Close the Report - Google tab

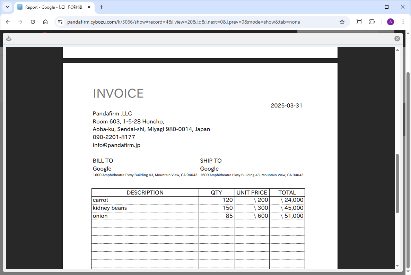click(89, 7)
